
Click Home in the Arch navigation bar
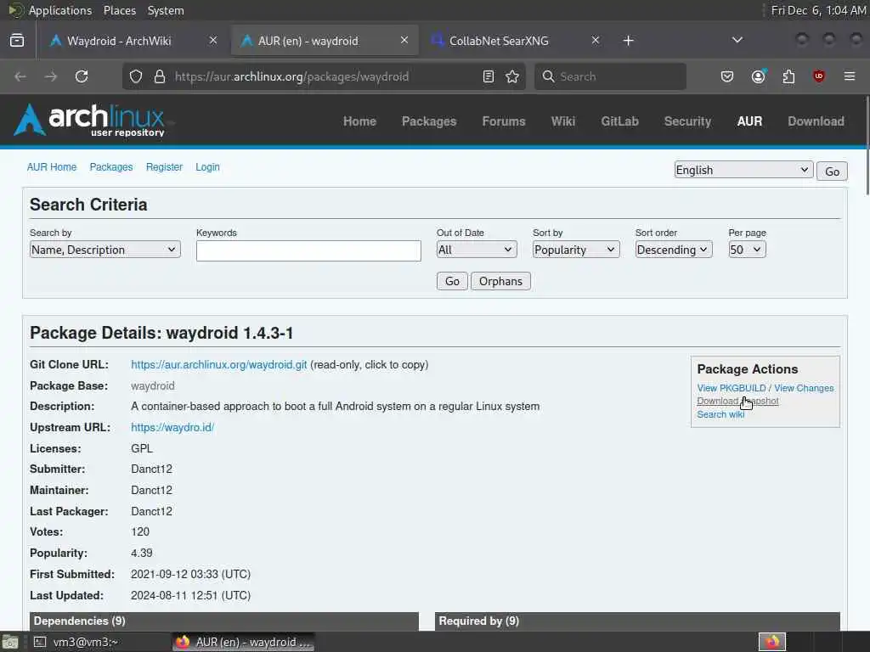tap(359, 121)
